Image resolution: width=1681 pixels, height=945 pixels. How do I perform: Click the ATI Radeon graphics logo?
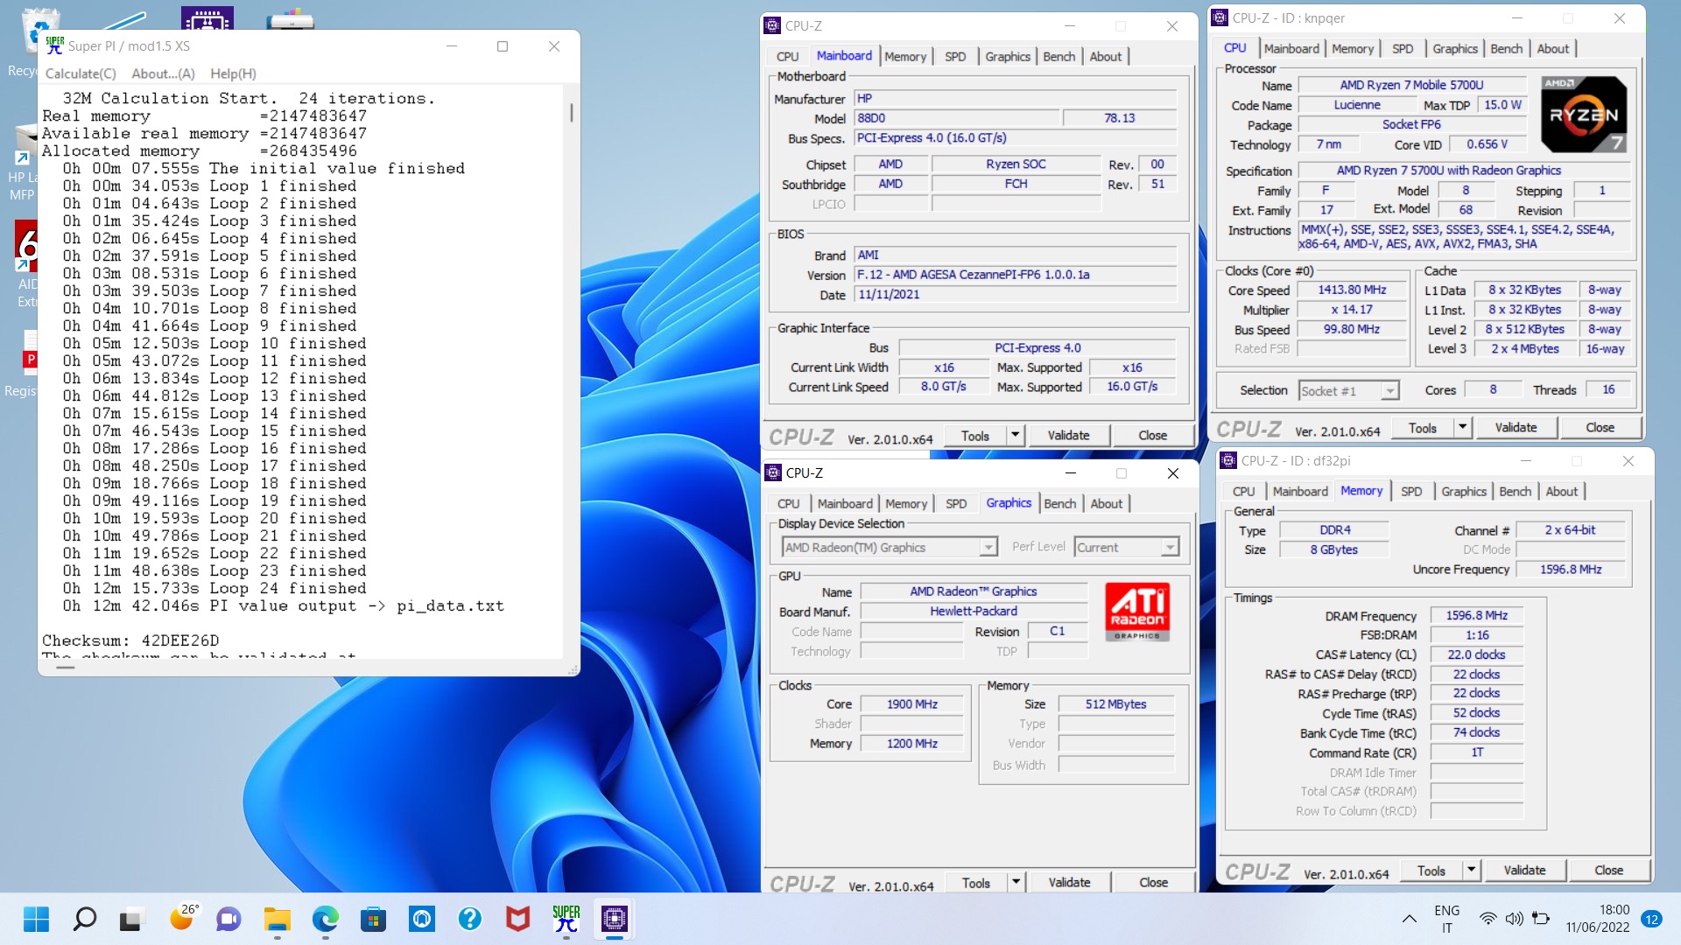(x=1137, y=612)
